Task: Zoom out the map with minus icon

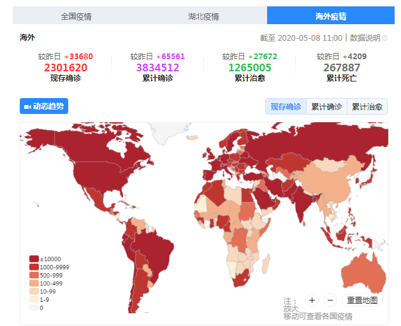Action: (330, 300)
